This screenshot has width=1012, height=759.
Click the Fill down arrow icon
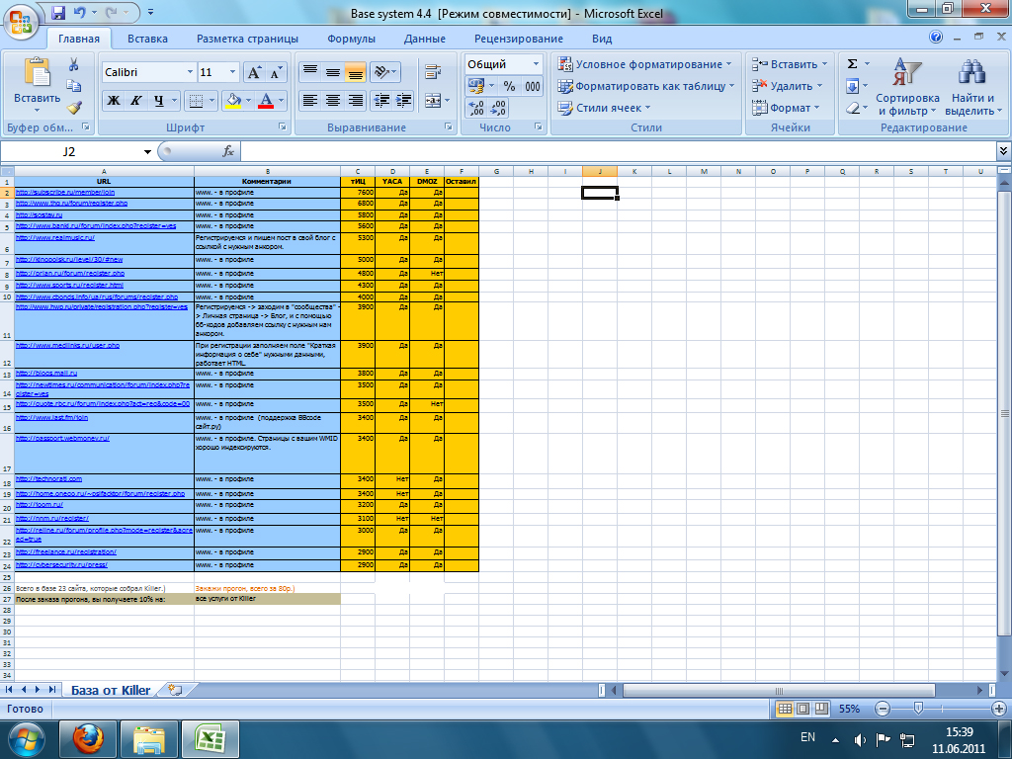pos(853,86)
